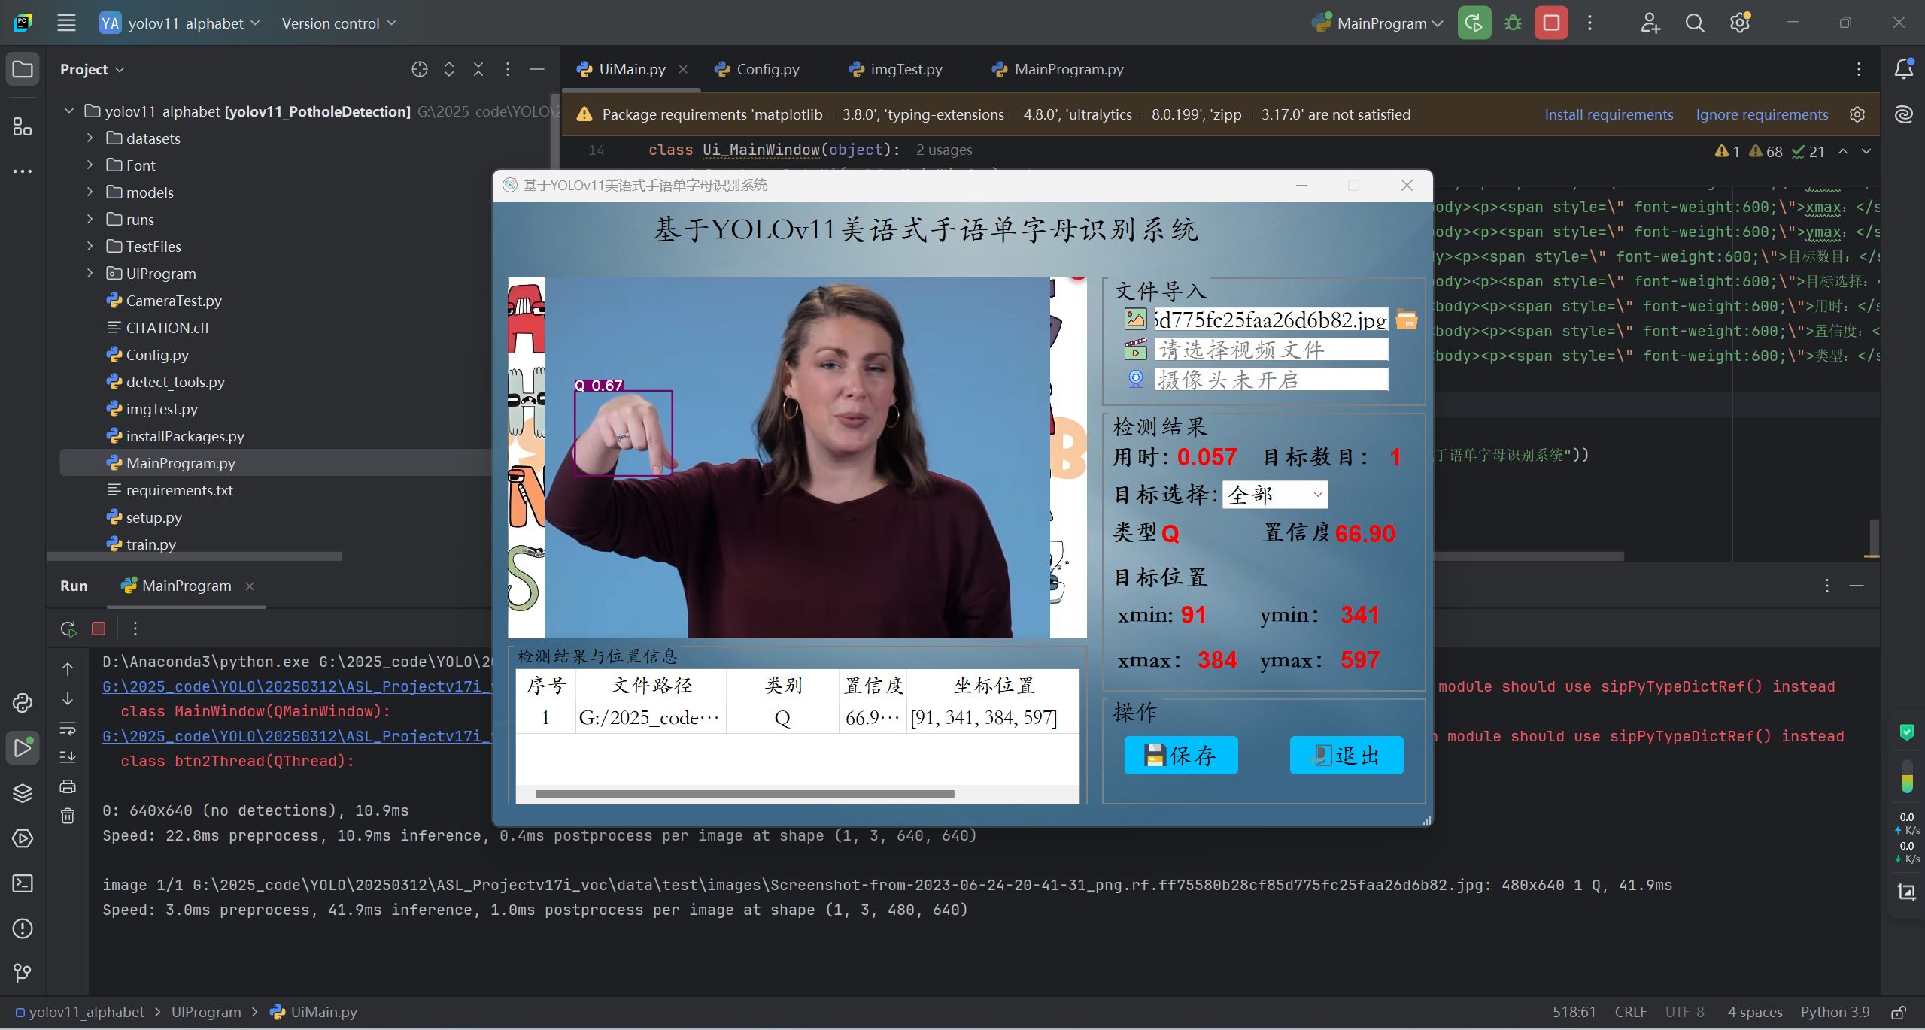Viewport: 1925px width, 1030px height.
Task: Open AI Assistant spiral icon
Action: (1903, 114)
